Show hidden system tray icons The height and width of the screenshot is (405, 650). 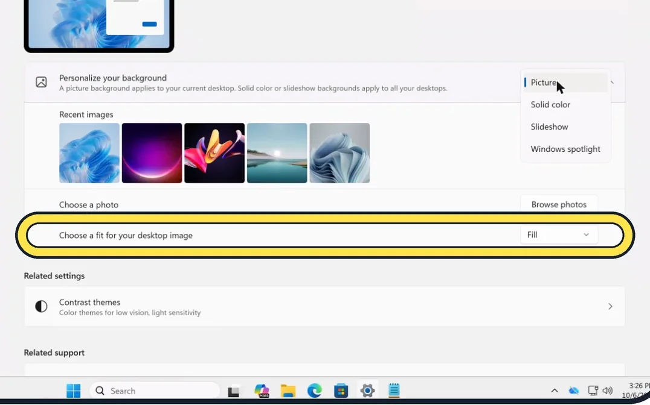tap(554, 391)
